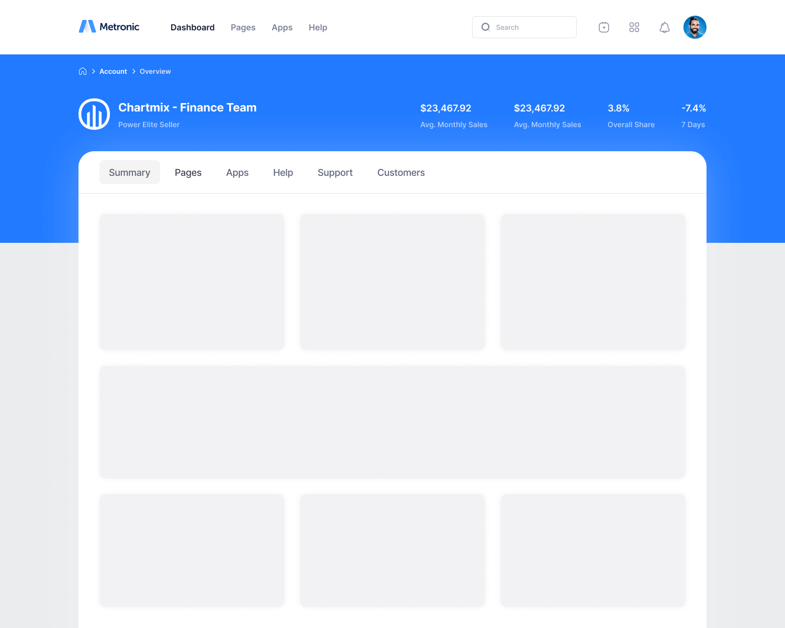
Task: Open the Dashboard top menu
Action: pos(192,27)
